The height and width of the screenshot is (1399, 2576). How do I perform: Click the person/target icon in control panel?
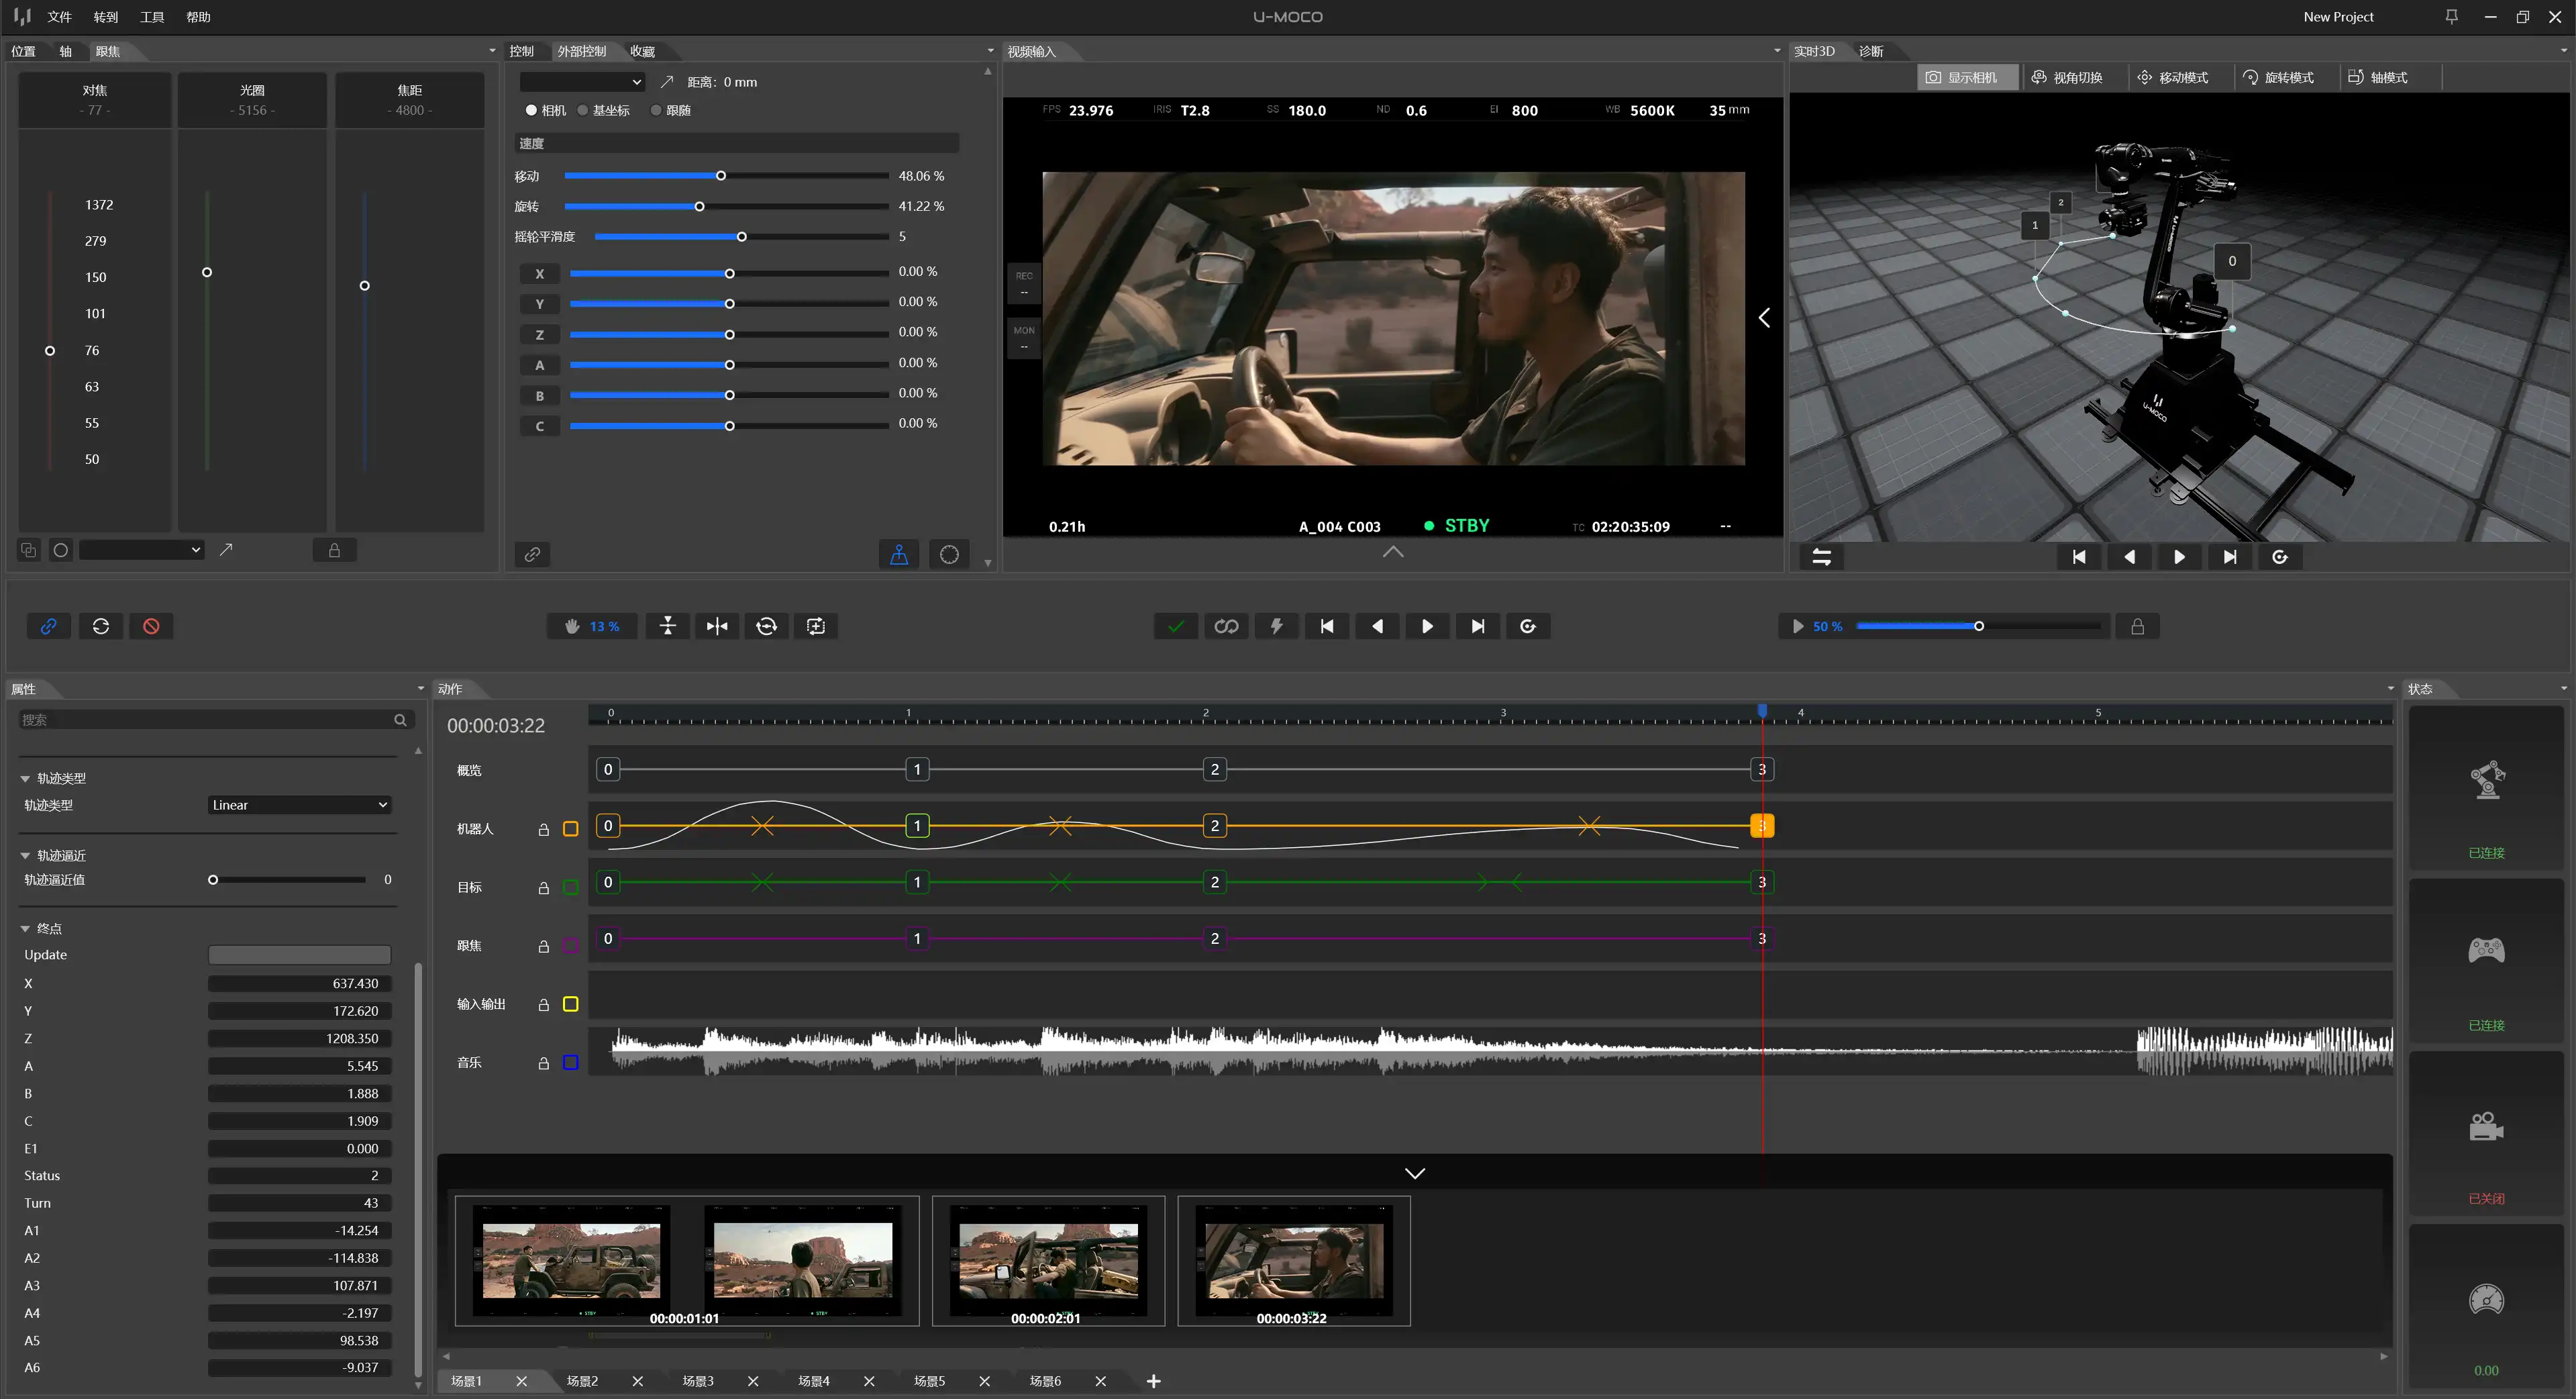coord(899,554)
